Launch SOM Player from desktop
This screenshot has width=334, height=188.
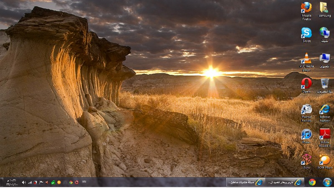pyautogui.click(x=324, y=159)
